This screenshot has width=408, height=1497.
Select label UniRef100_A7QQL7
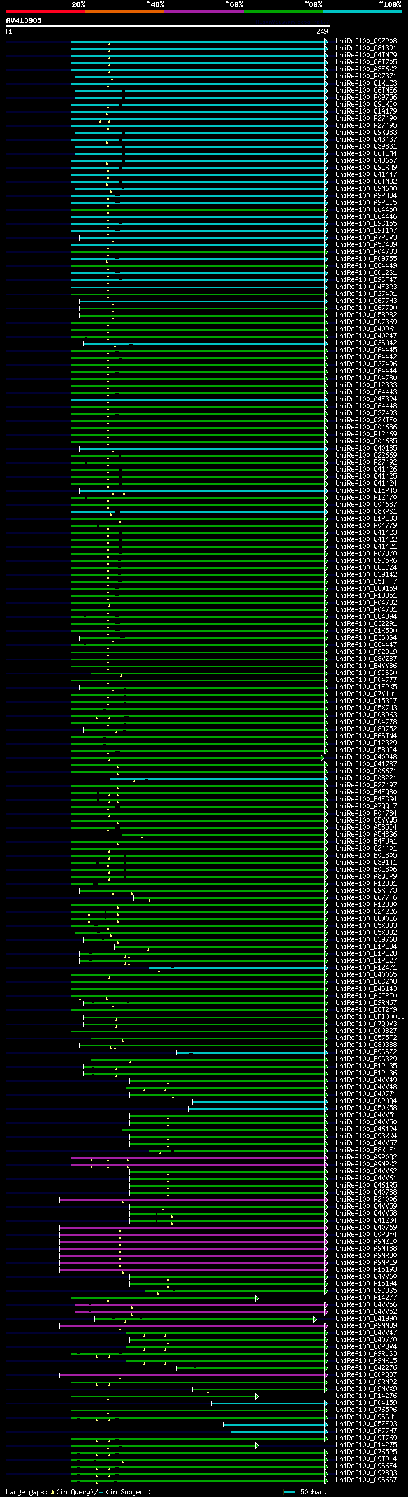tap(366, 806)
